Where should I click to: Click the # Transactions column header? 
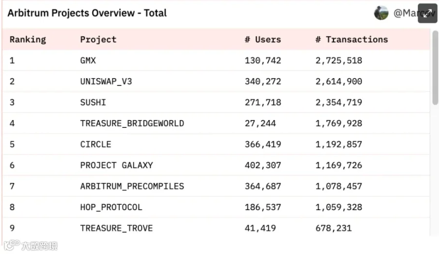point(351,40)
